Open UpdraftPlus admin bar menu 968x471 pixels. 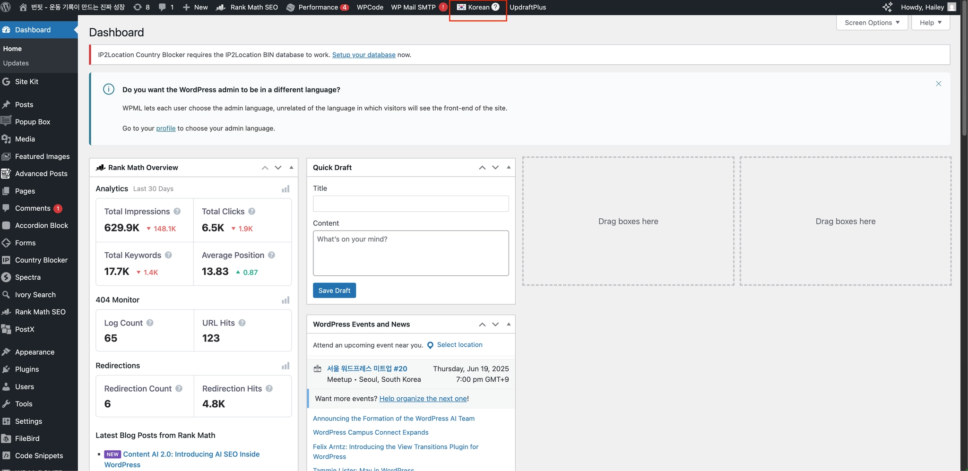tap(527, 7)
